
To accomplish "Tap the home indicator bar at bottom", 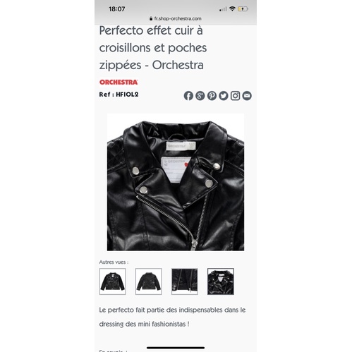I will coord(176,348).
